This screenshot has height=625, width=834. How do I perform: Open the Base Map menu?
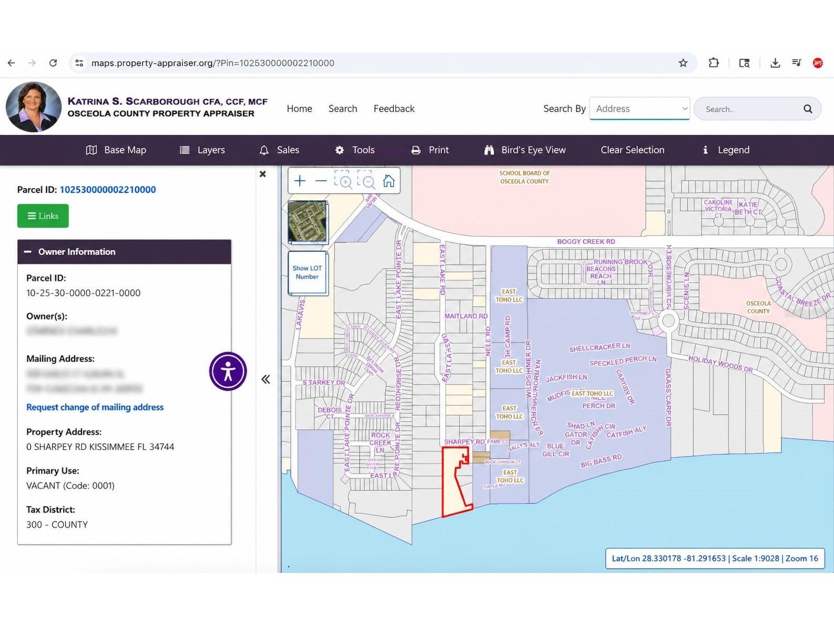tap(116, 150)
